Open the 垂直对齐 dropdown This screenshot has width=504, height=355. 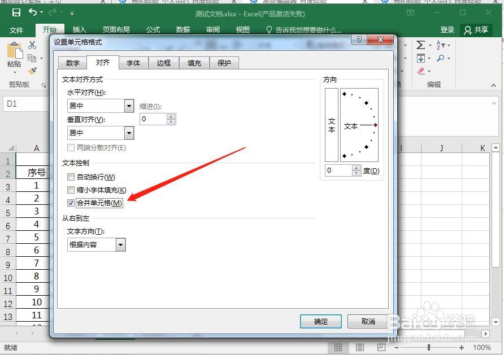(129, 132)
